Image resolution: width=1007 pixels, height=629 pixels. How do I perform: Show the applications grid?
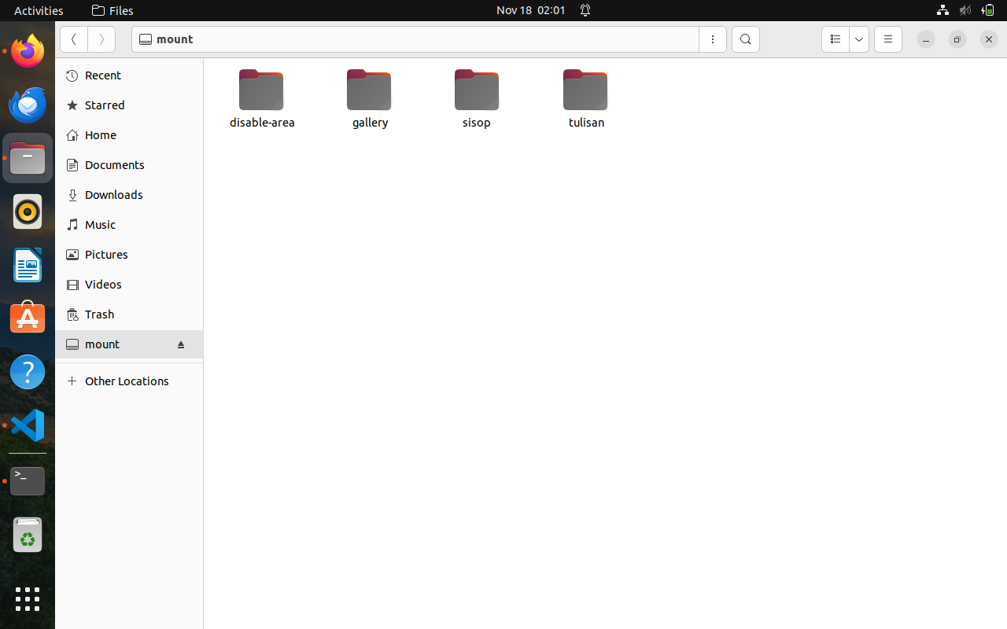click(28, 598)
